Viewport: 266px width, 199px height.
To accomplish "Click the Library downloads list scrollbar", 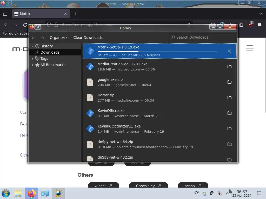I will click(236, 69).
